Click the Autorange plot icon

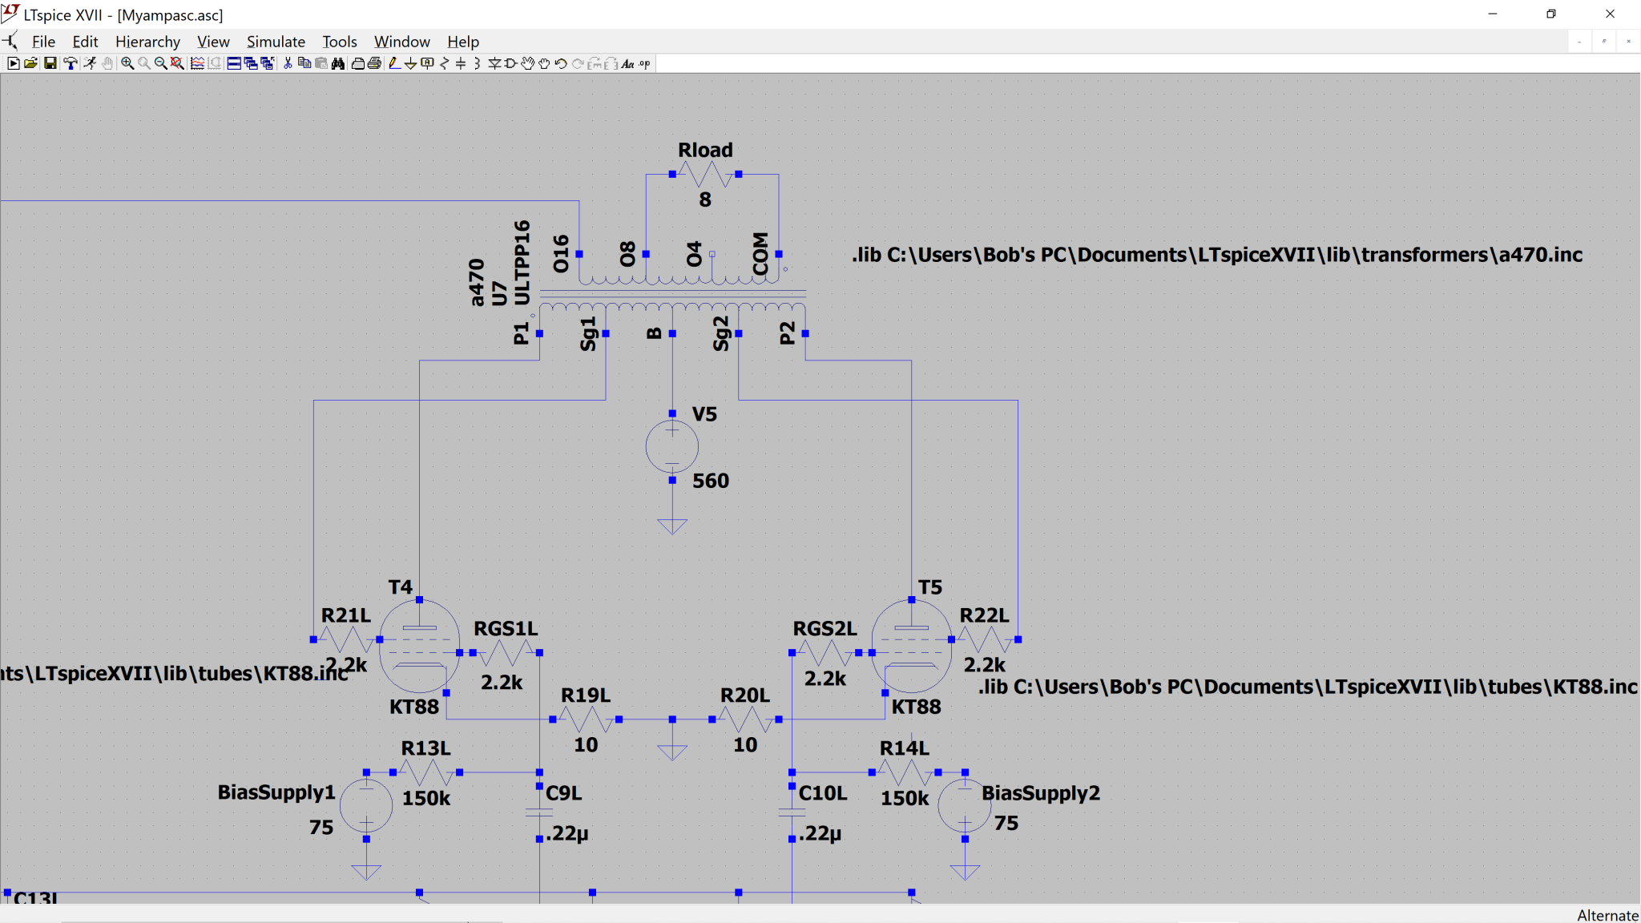coord(197,63)
